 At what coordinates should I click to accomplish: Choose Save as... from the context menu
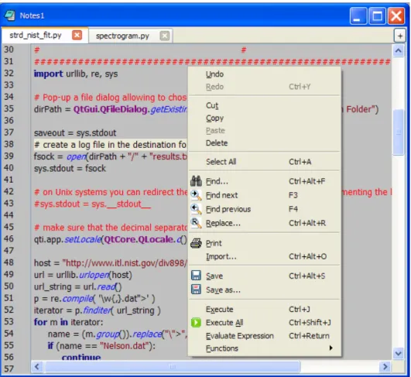pos(265,290)
